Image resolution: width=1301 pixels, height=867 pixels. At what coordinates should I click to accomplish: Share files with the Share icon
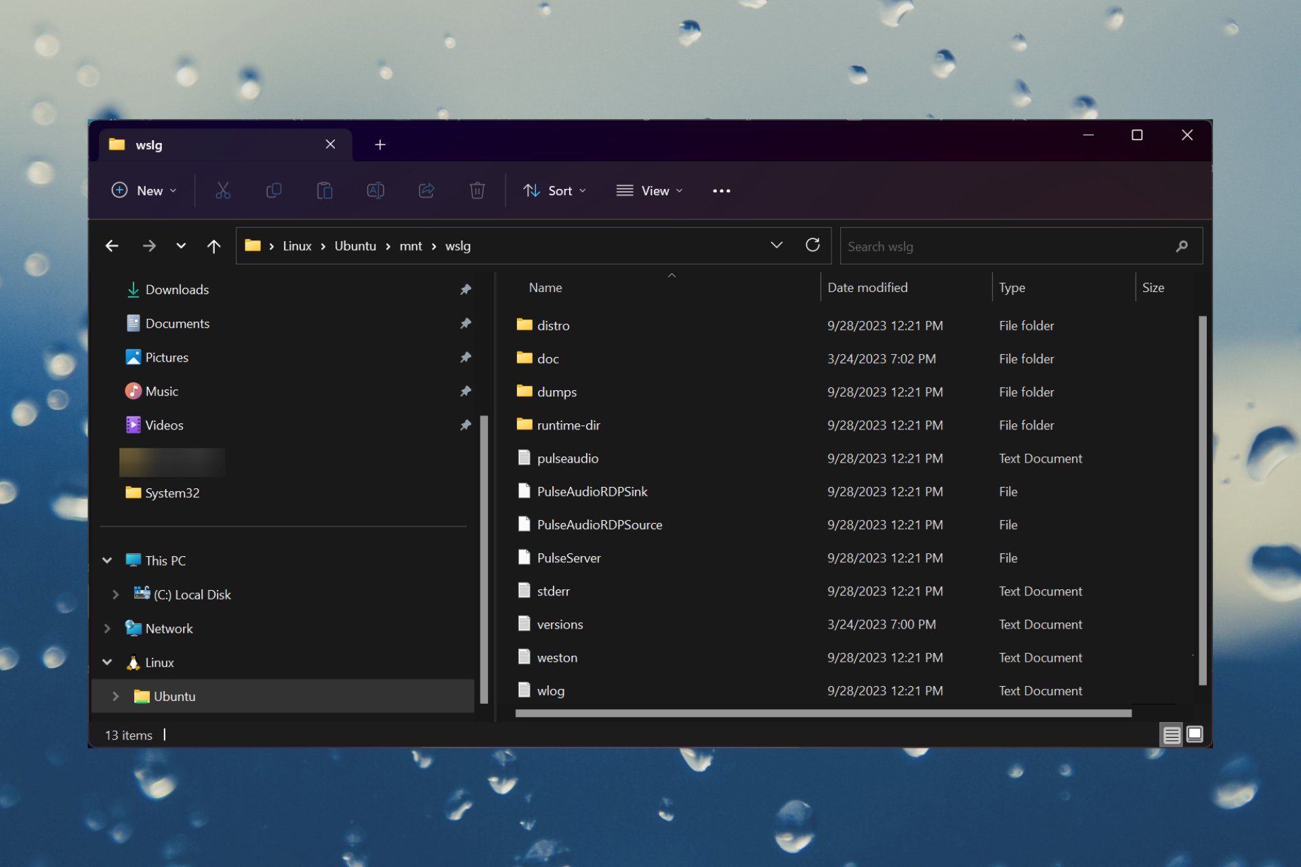(x=427, y=190)
